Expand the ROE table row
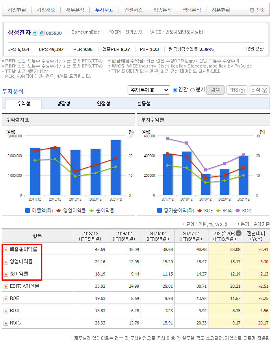This screenshot has width=273, height=345. point(6,299)
